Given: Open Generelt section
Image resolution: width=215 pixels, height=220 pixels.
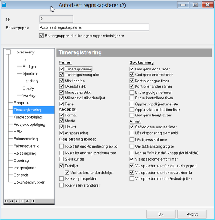Looking at the screenshot, I should pos(21,175).
